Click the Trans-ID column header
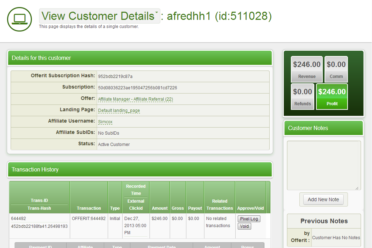Image resolution: width=372 pixels, height=248 pixels. coord(39,201)
